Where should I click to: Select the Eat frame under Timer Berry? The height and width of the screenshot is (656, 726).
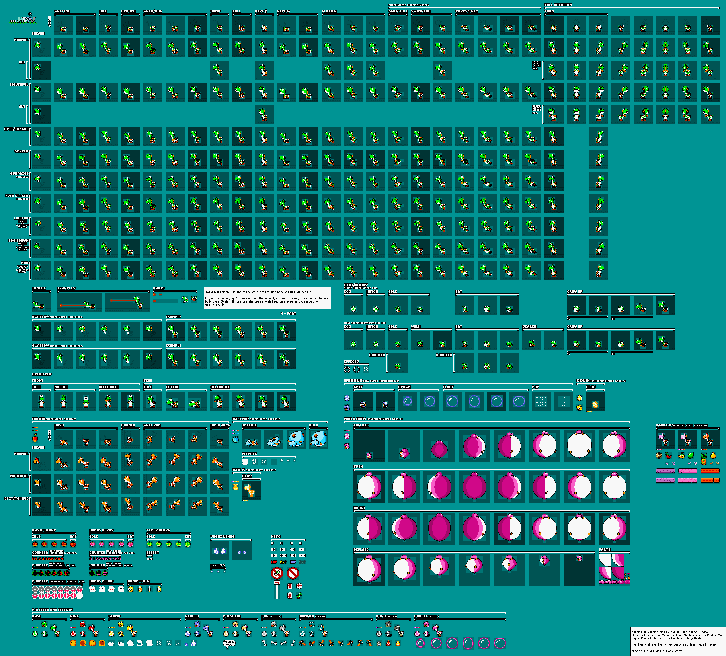pyautogui.click(x=188, y=544)
